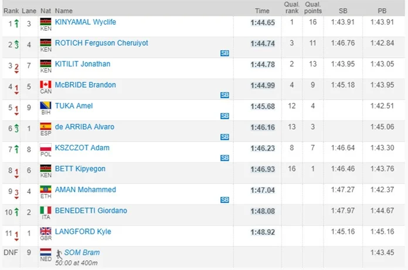Screen dimensions: 408x270
Task: Click the Bosnian flag next to TUKA Amel
Action: (x=45, y=106)
